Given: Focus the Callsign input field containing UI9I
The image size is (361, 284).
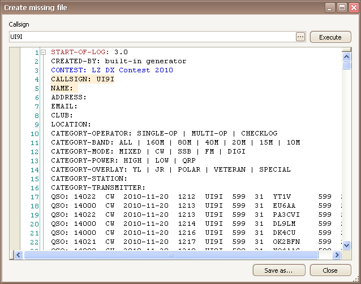Looking at the screenshot, I should (x=152, y=37).
